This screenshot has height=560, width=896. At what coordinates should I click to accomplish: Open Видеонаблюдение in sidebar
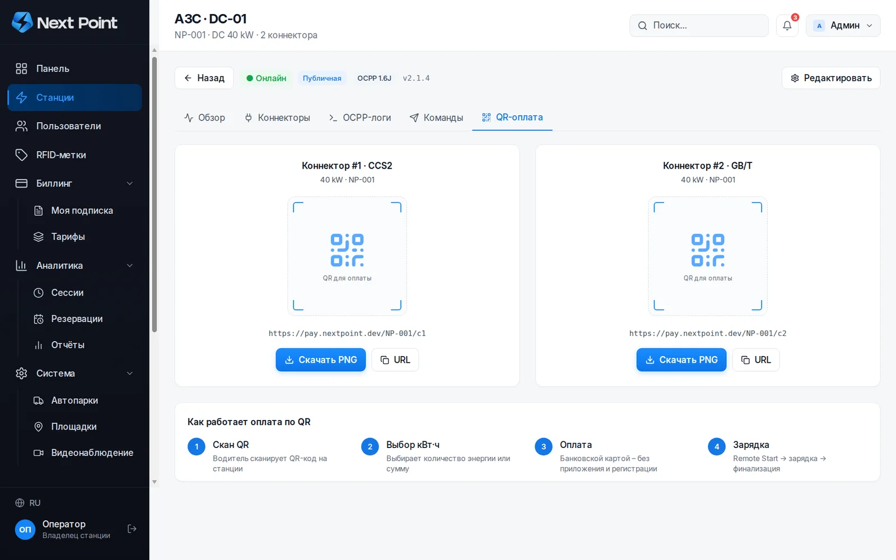click(83, 452)
